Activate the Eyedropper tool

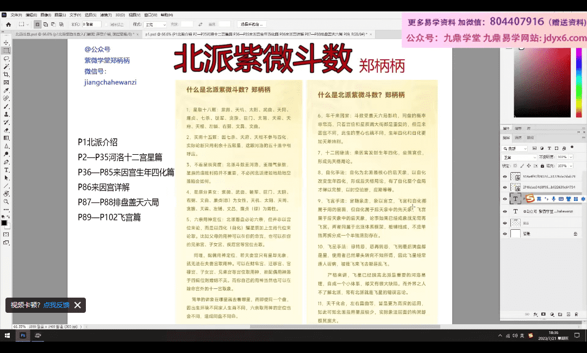pos(6,90)
